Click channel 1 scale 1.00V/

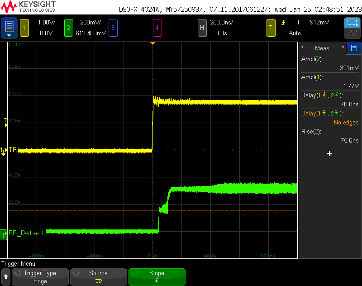click(x=47, y=22)
